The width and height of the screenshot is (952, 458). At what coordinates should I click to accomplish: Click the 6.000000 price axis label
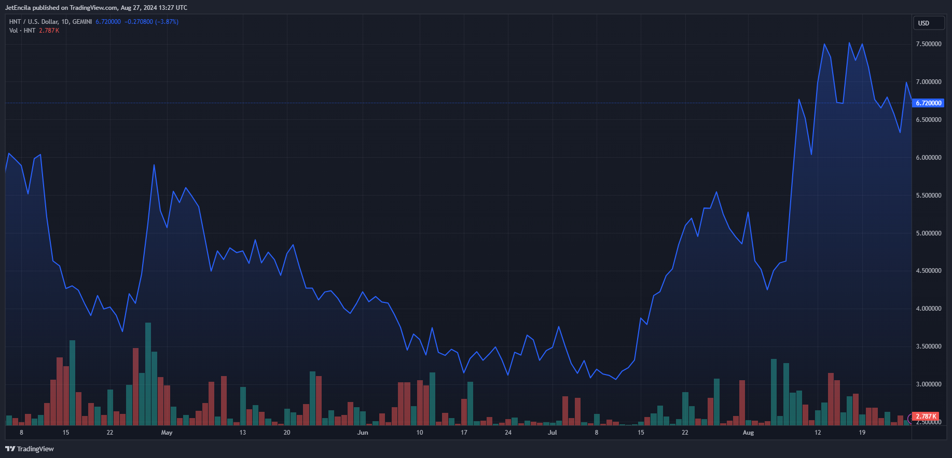[x=929, y=158]
